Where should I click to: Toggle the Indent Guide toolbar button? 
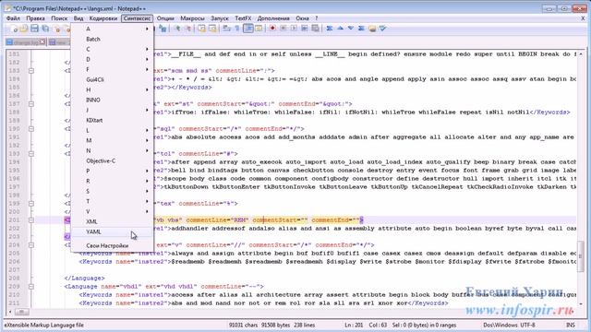coord(248,29)
